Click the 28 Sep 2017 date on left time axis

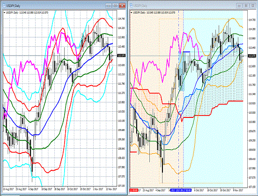[59, 189]
